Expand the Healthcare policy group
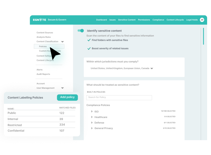 click(92, 117)
